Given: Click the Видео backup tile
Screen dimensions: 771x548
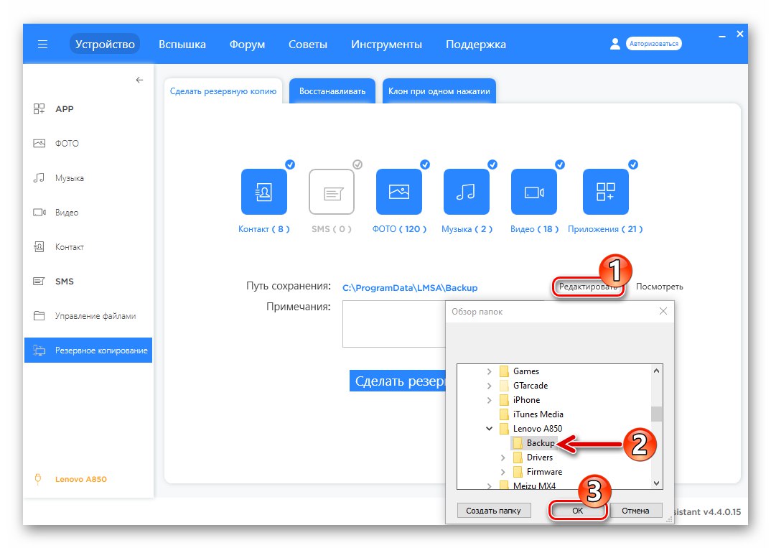Looking at the screenshot, I should point(534,192).
